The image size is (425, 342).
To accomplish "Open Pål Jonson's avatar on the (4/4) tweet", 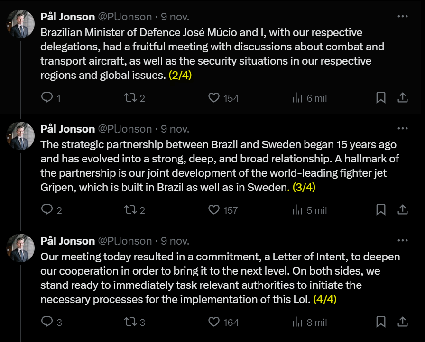I will (x=21, y=248).
